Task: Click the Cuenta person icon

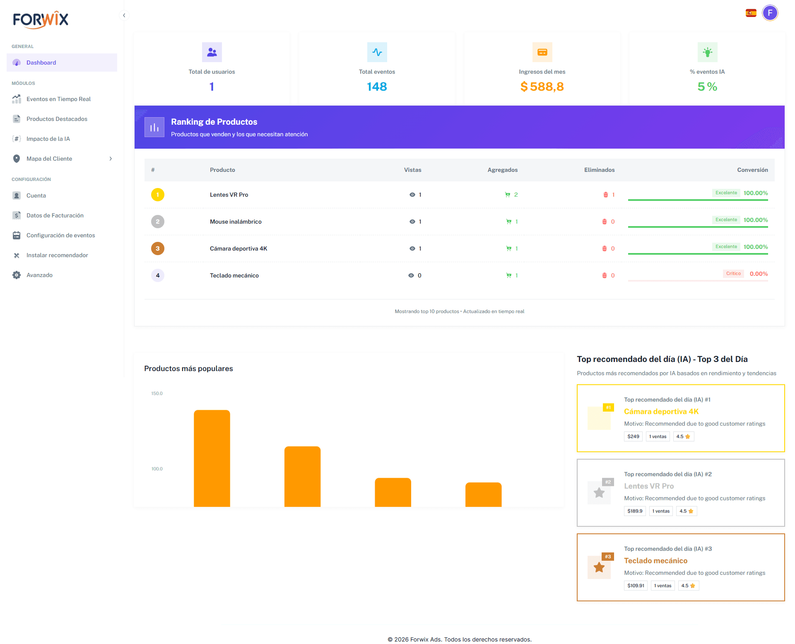Action: click(x=17, y=195)
